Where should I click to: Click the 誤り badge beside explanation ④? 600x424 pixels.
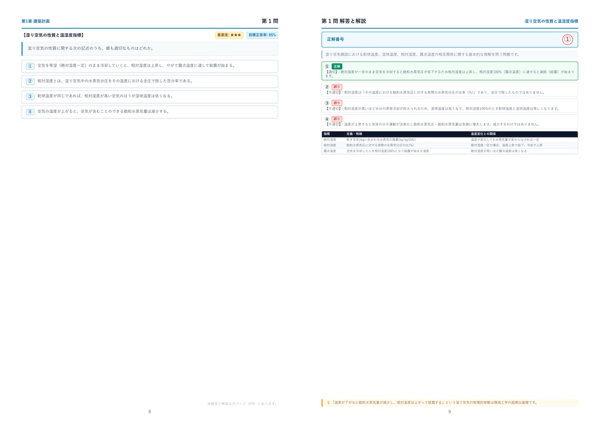337,119
